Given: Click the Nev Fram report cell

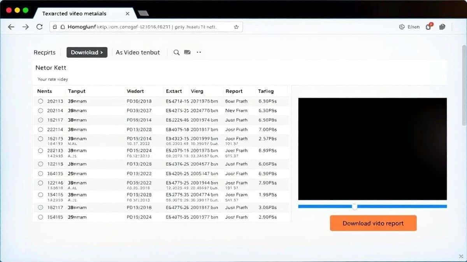Looking at the screenshot, I should [x=236, y=111].
